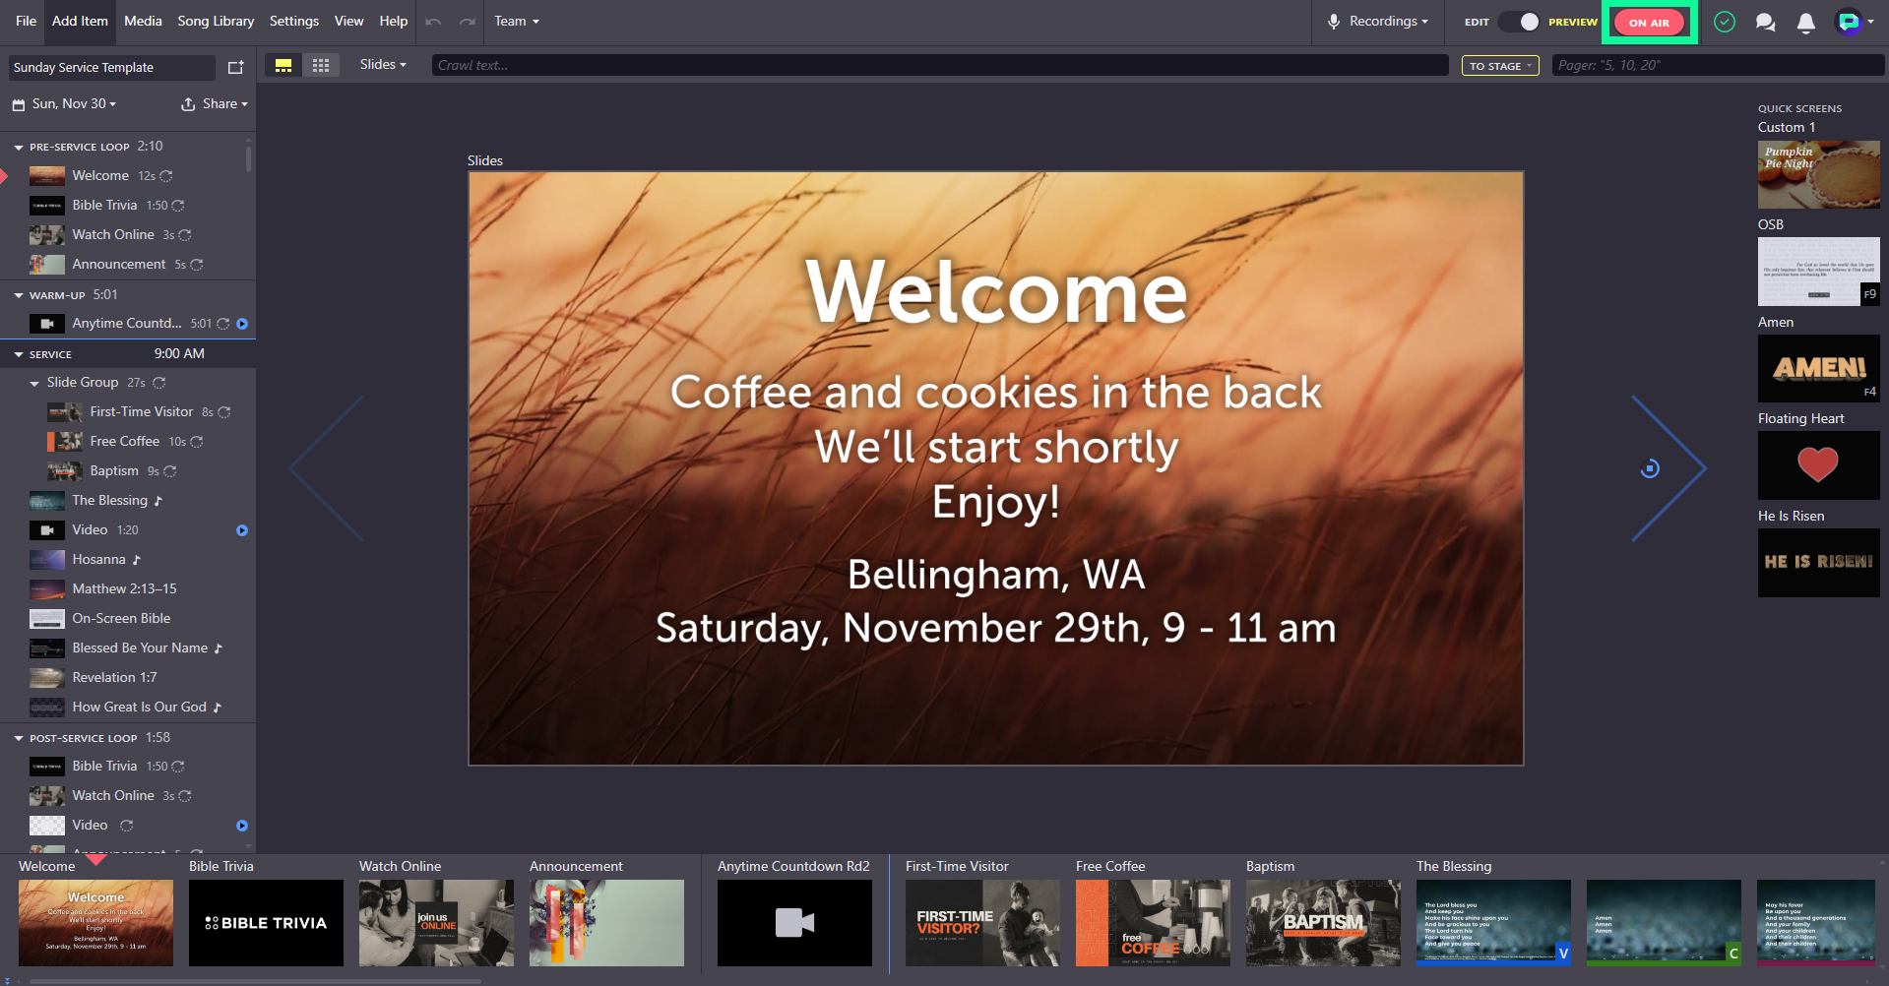1889x986 pixels.
Task: Show the Amen quick screen
Action: (1818, 368)
